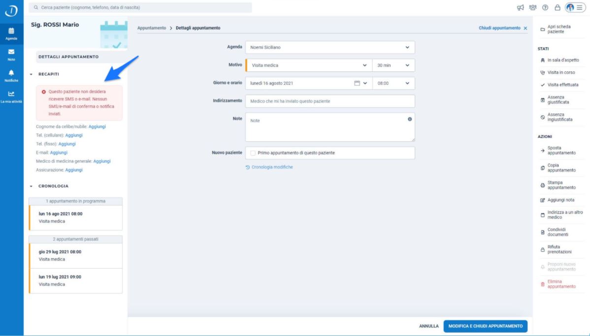
Task: Collapse the Cronologia section
Action: coord(31,186)
